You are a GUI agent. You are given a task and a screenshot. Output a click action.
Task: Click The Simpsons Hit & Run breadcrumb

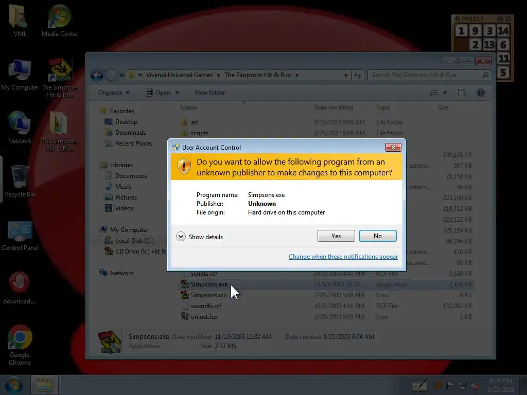[x=258, y=75]
